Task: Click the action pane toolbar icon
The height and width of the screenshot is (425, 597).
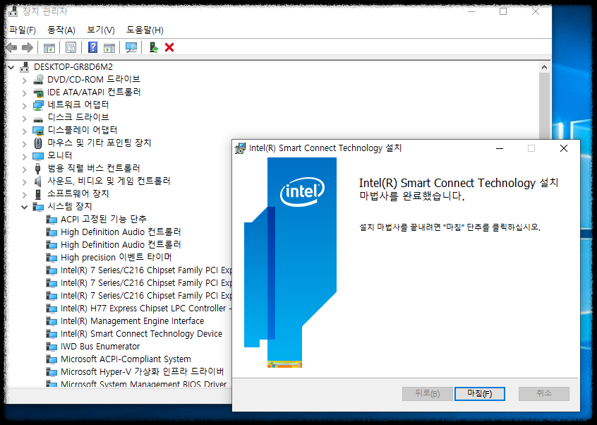Action: [109, 47]
